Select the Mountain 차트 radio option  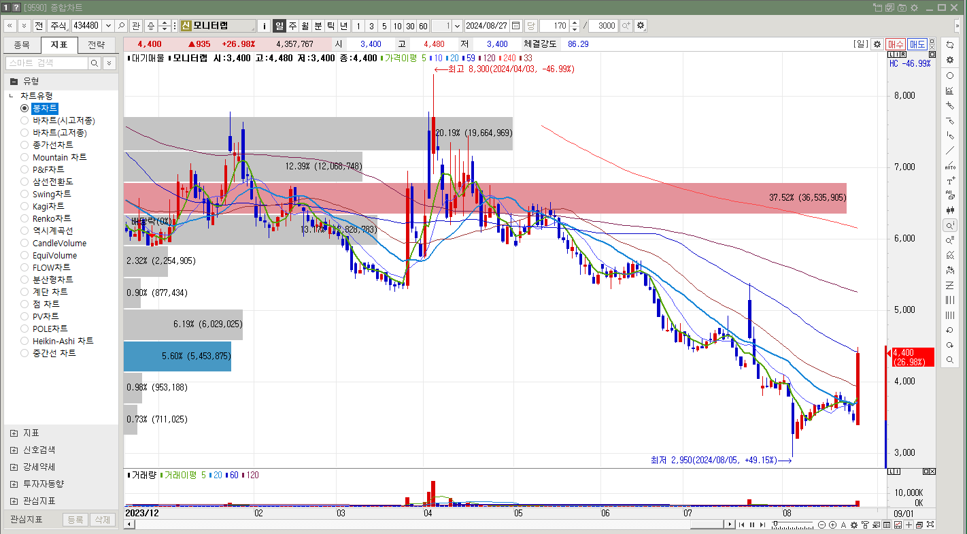24,157
